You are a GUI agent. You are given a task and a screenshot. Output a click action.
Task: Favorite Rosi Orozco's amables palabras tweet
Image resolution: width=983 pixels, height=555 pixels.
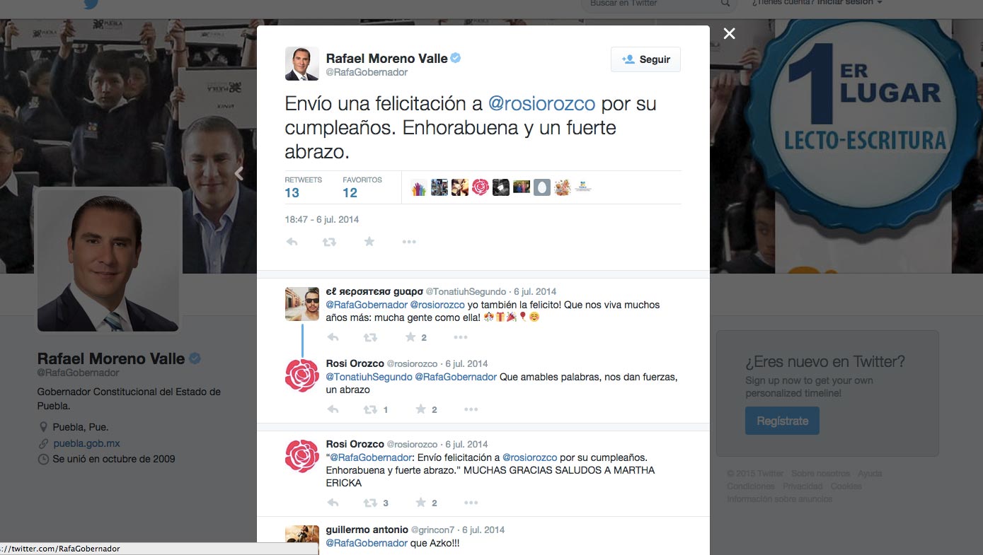(420, 409)
